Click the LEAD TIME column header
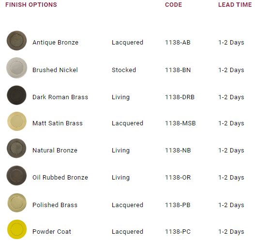The image size is (255, 241). pyautogui.click(x=235, y=5)
